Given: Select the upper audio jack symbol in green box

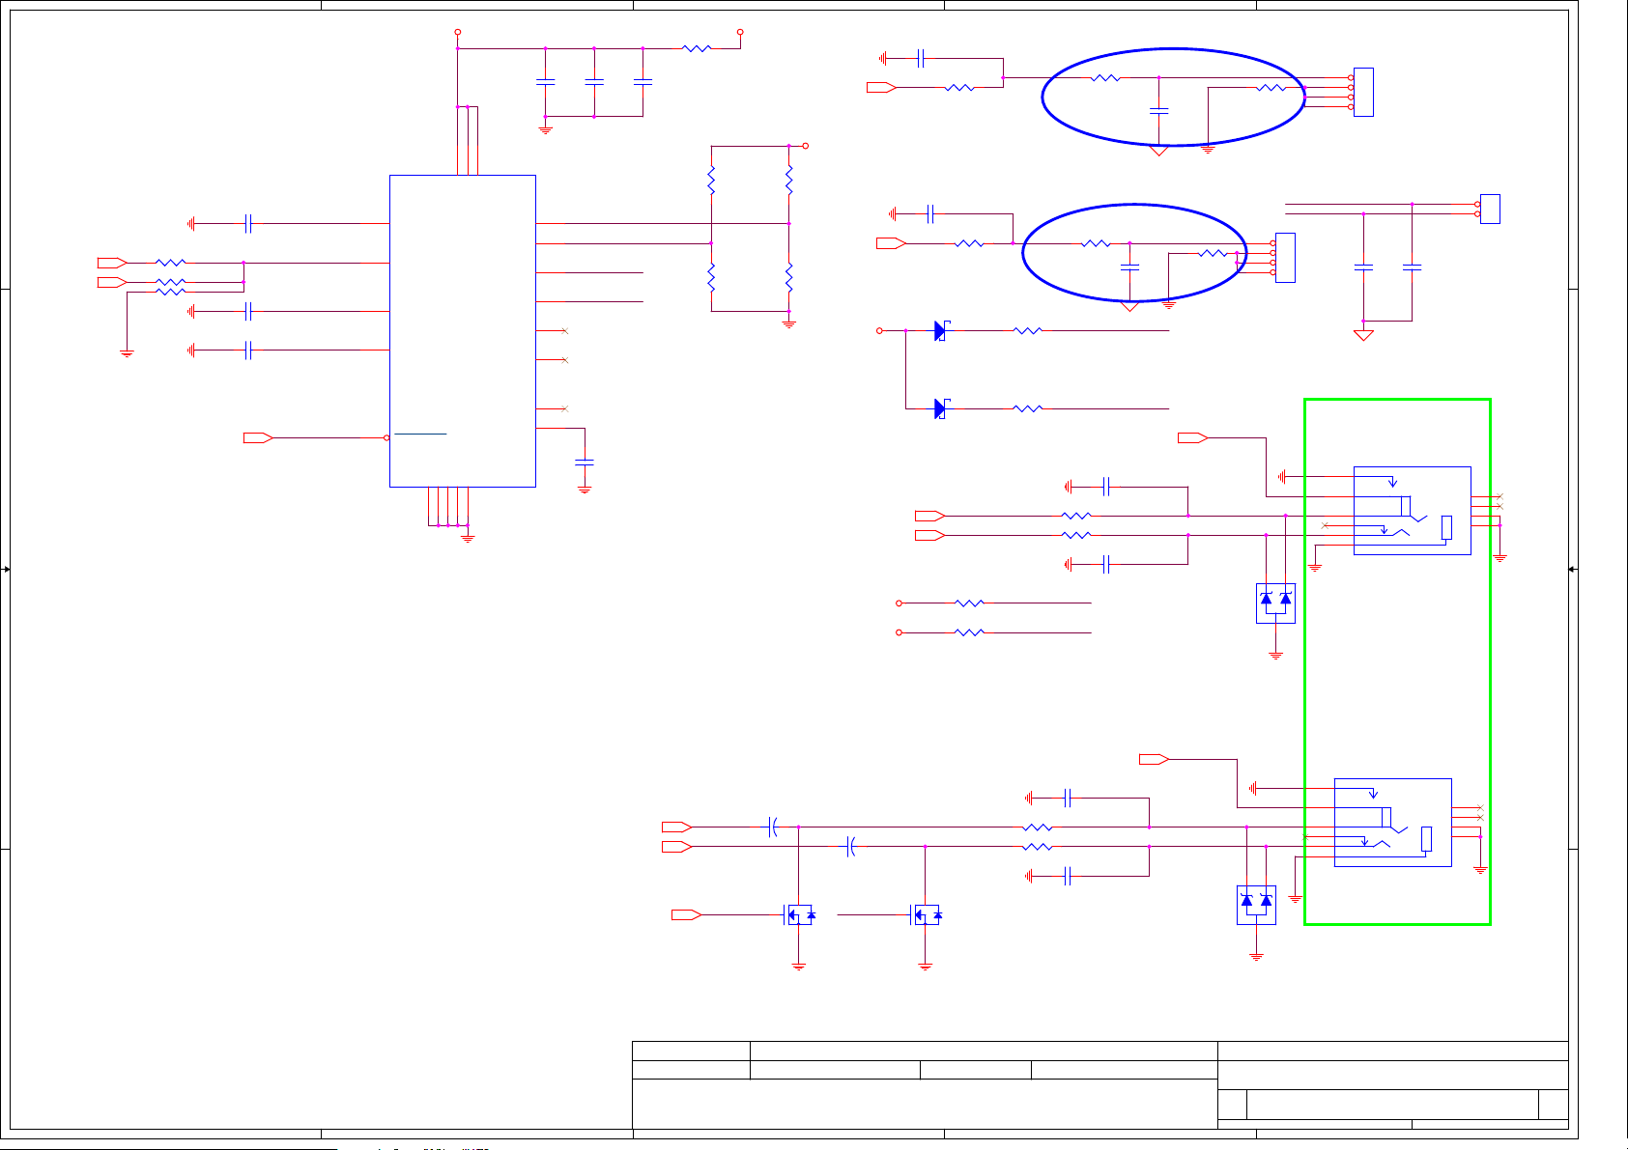Looking at the screenshot, I should [1412, 511].
